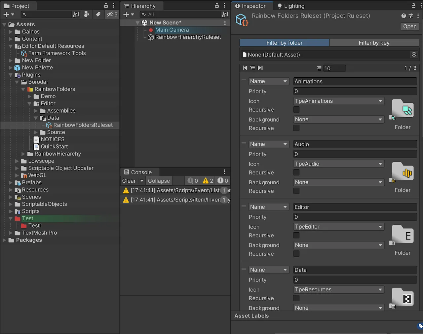The width and height of the screenshot is (423, 334).
Task: Open New Scene options kebab menu
Action: [225, 23]
